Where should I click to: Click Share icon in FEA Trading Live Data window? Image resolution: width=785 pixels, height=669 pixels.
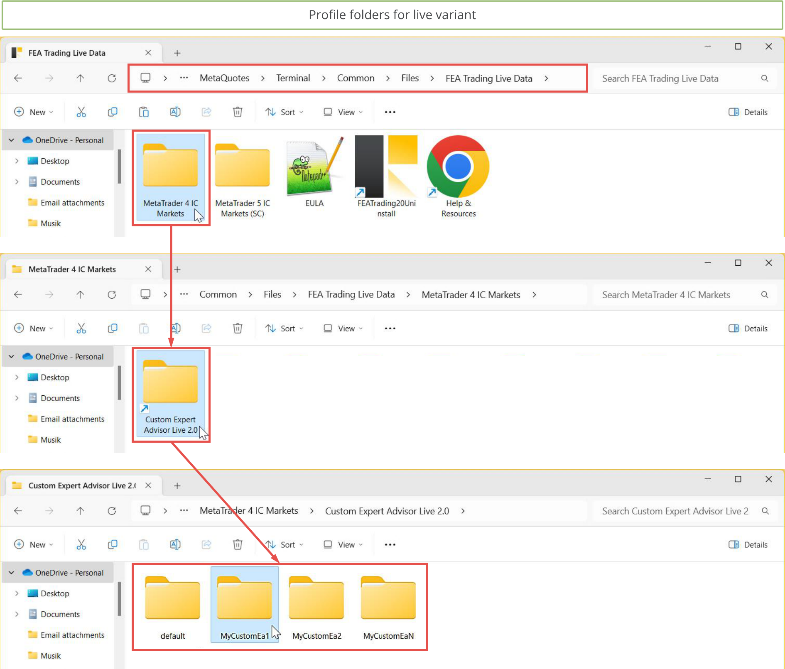[x=206, y=112]
